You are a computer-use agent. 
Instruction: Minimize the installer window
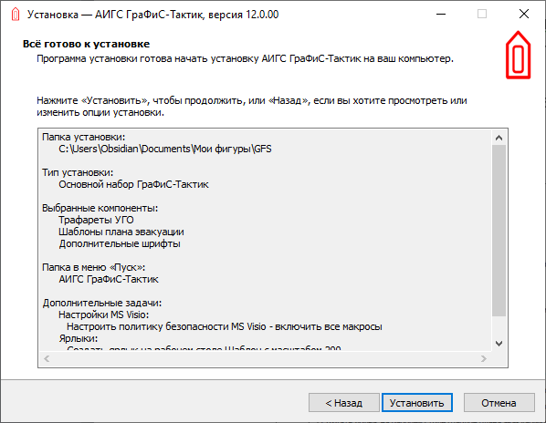tap(441, 15)
